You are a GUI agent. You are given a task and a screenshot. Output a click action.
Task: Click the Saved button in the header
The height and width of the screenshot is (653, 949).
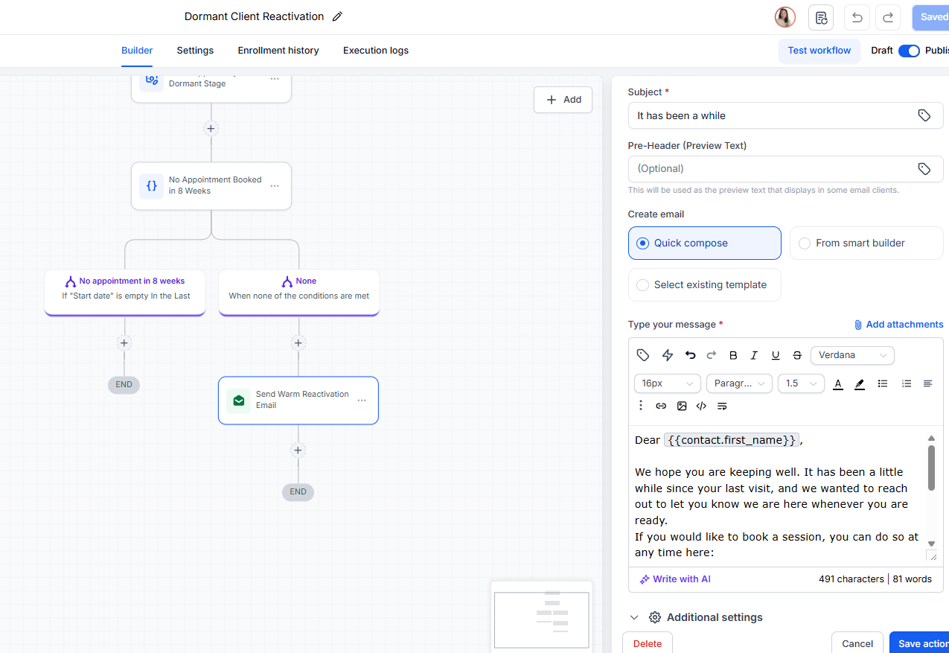[x=931, y=17]
